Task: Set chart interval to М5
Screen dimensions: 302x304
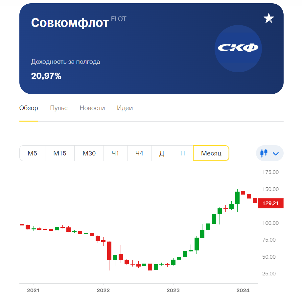Action: click(33, 153)
